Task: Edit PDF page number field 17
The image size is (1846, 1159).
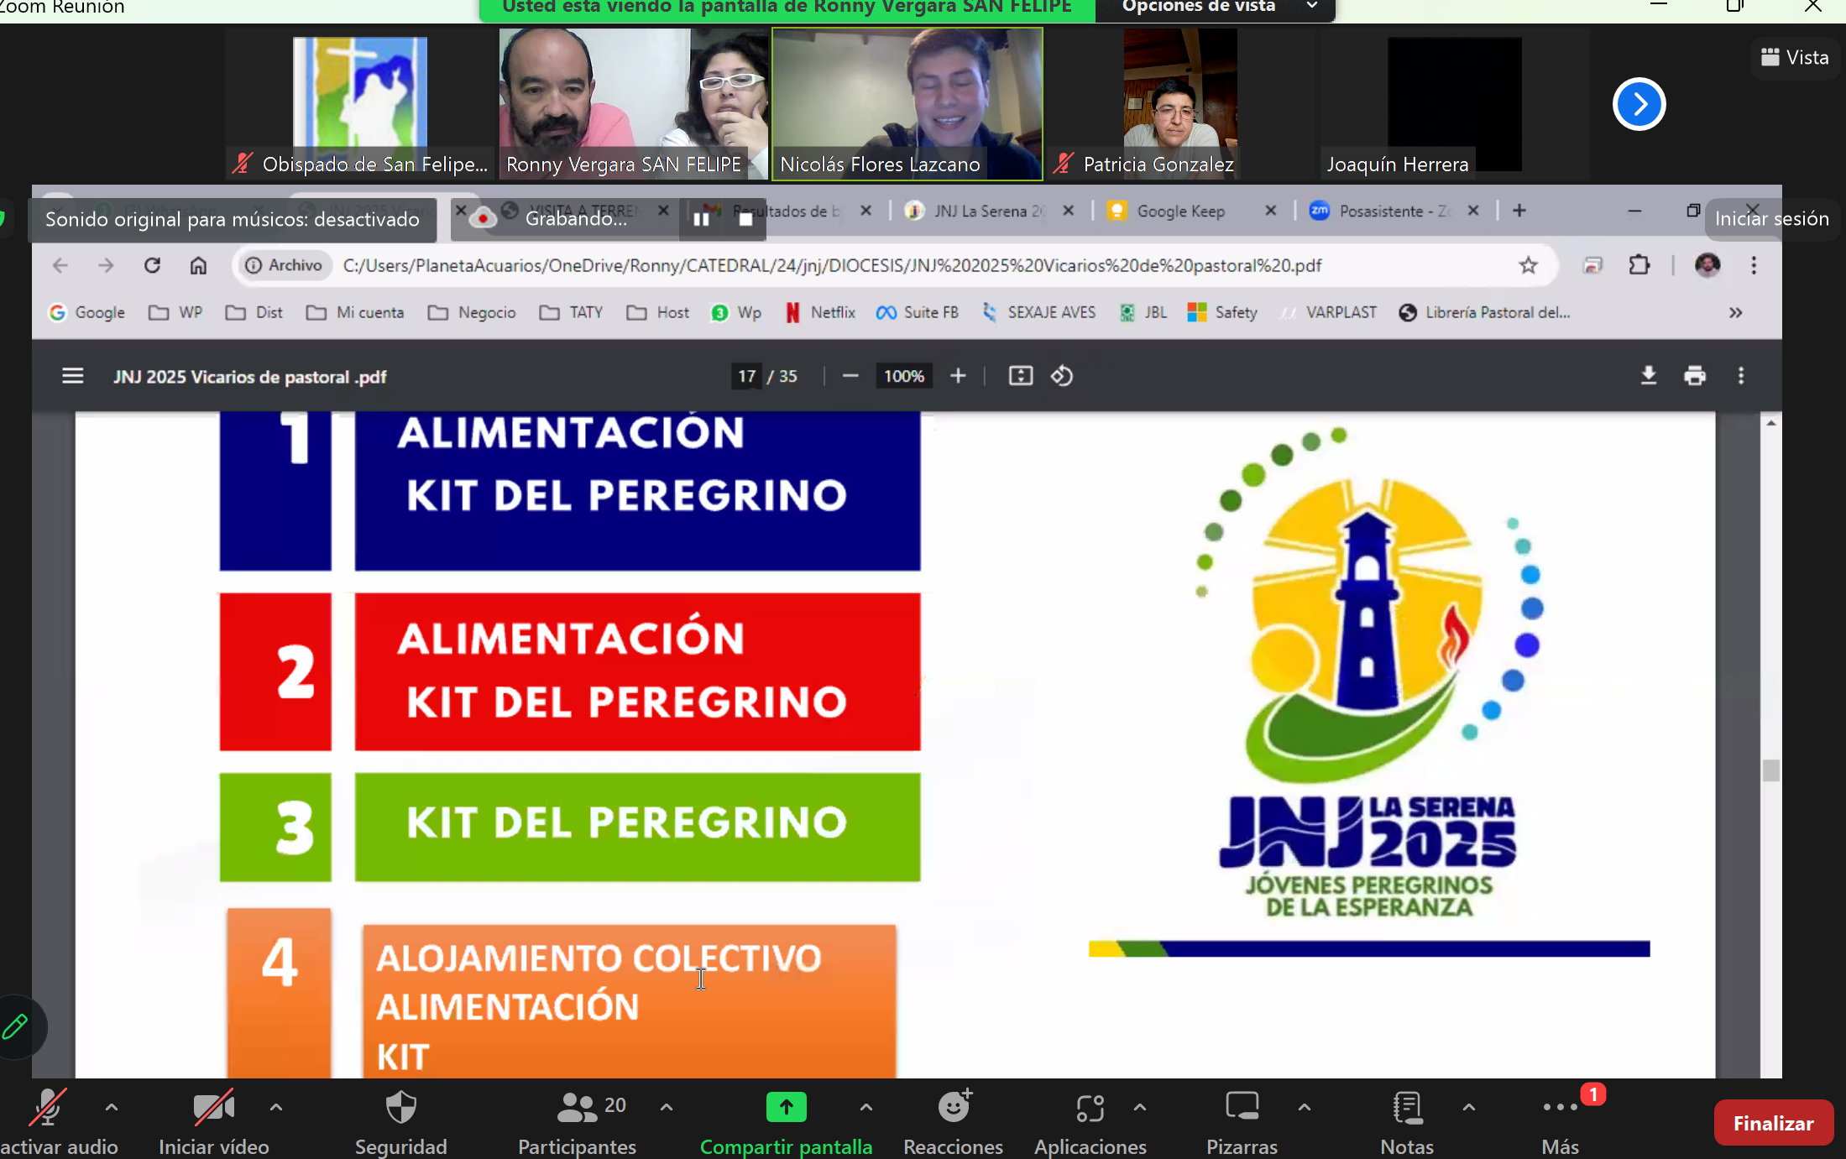Action: [747, 376]
